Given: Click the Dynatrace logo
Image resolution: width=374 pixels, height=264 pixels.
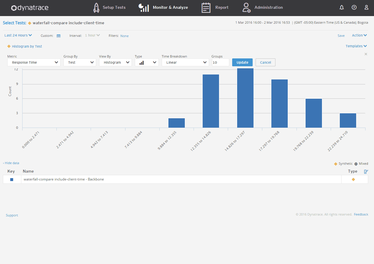Looking at the screenshot, I should [30, 8].
